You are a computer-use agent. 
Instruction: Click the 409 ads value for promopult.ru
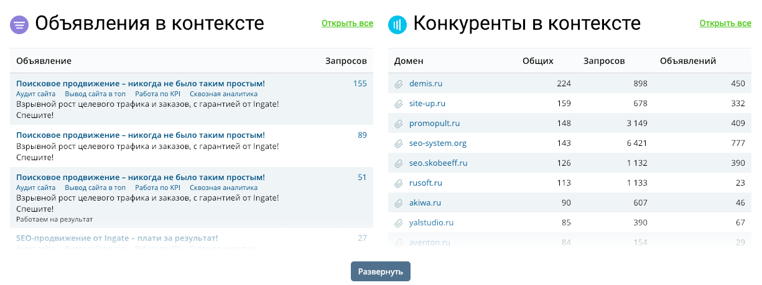point(738,124)
